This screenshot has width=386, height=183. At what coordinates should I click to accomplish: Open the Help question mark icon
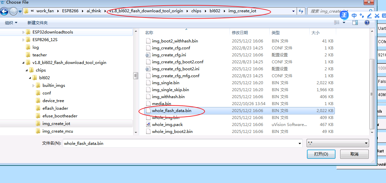[x=367, y=23]
